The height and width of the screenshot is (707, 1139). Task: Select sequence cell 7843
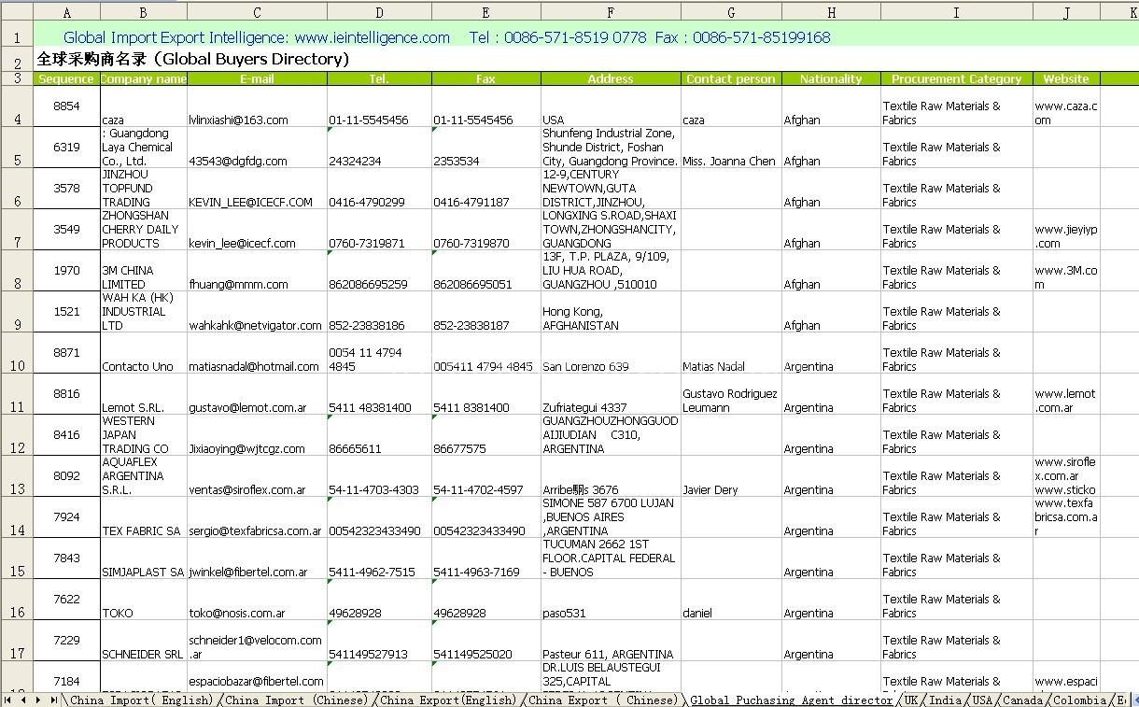[x=66, y=559]
